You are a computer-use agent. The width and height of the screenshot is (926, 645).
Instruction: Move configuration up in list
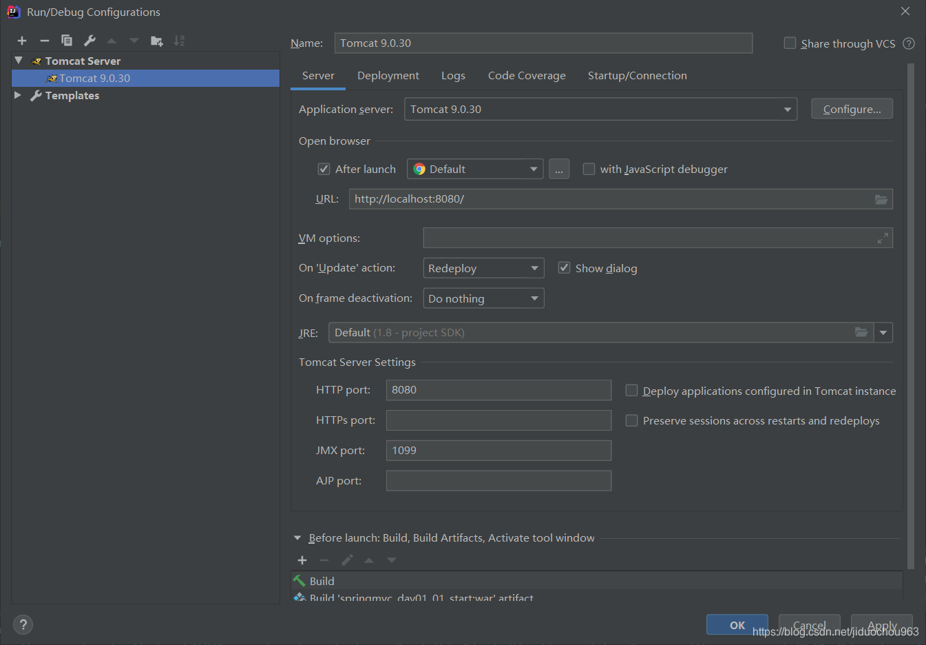[112, 41]
